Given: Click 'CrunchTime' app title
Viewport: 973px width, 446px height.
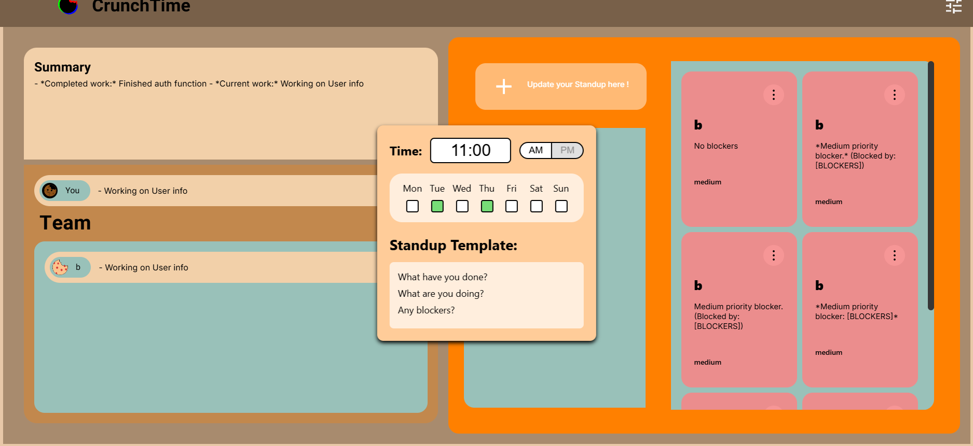Looking at the screenshot, I should 141,6.
